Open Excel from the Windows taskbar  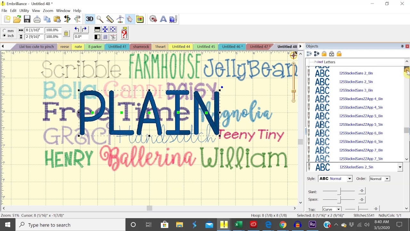239,225
